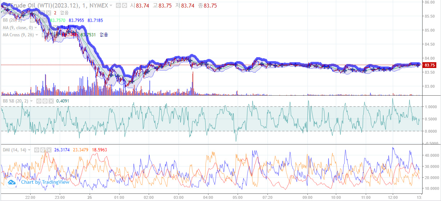Click the current price label 83.75 on axis
441x201 pixels.
click(x=430, y=65)
